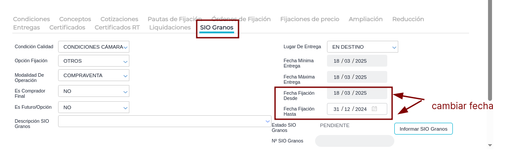Open Modalidad De Operación COMPRAVENTA dropdown
Viewport: 514px width, 160px height.
[94, 75]
